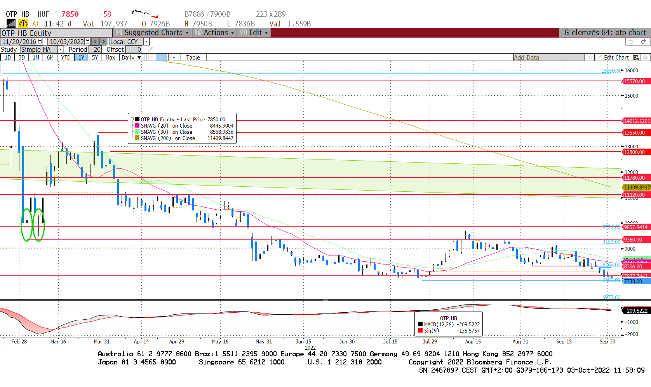
Task: Click the OTP HB Equity security field
Action: point(56,33)
